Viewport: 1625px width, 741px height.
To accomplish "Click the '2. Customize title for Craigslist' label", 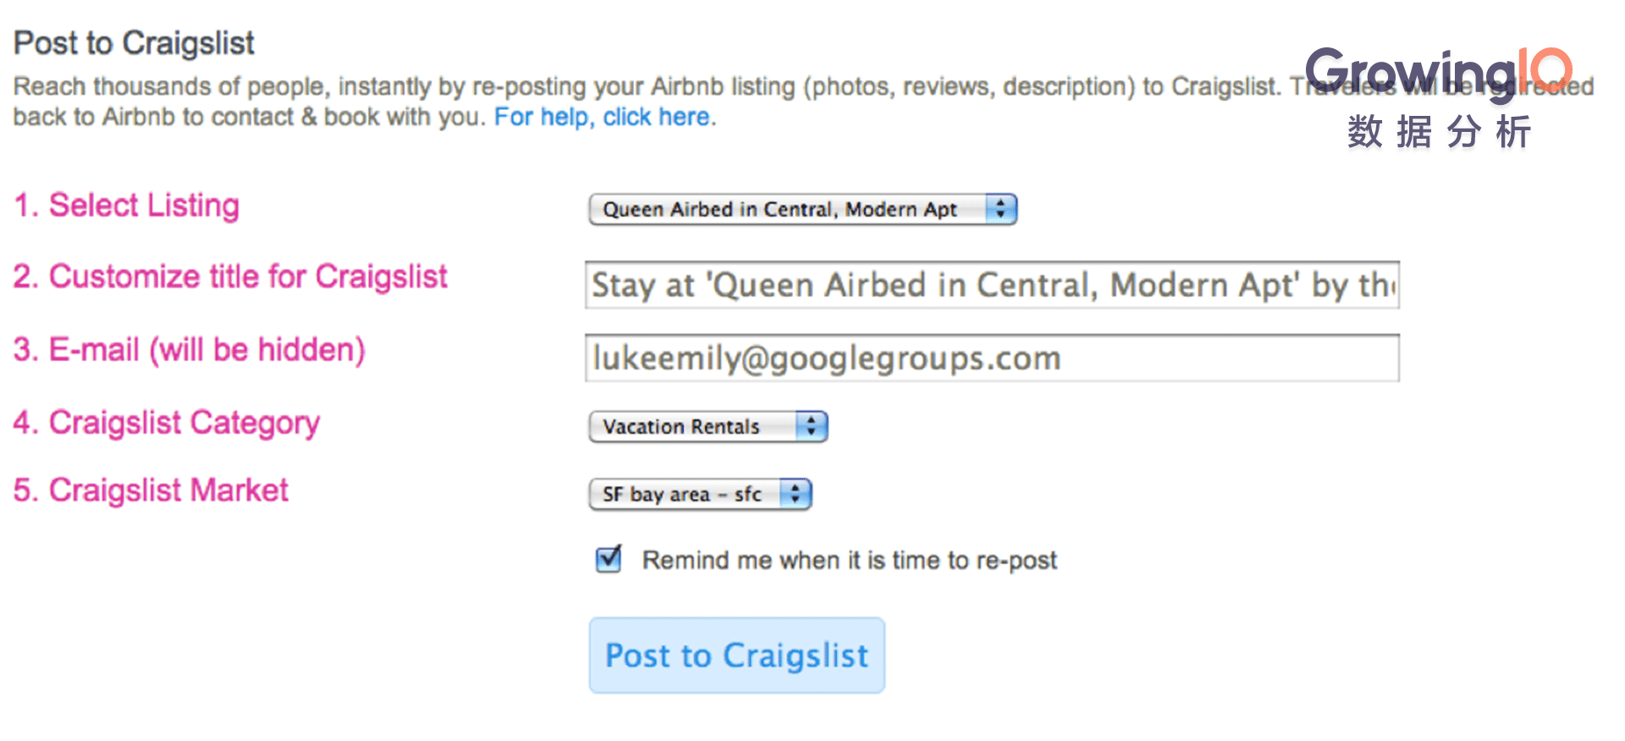I will (230, 277).
